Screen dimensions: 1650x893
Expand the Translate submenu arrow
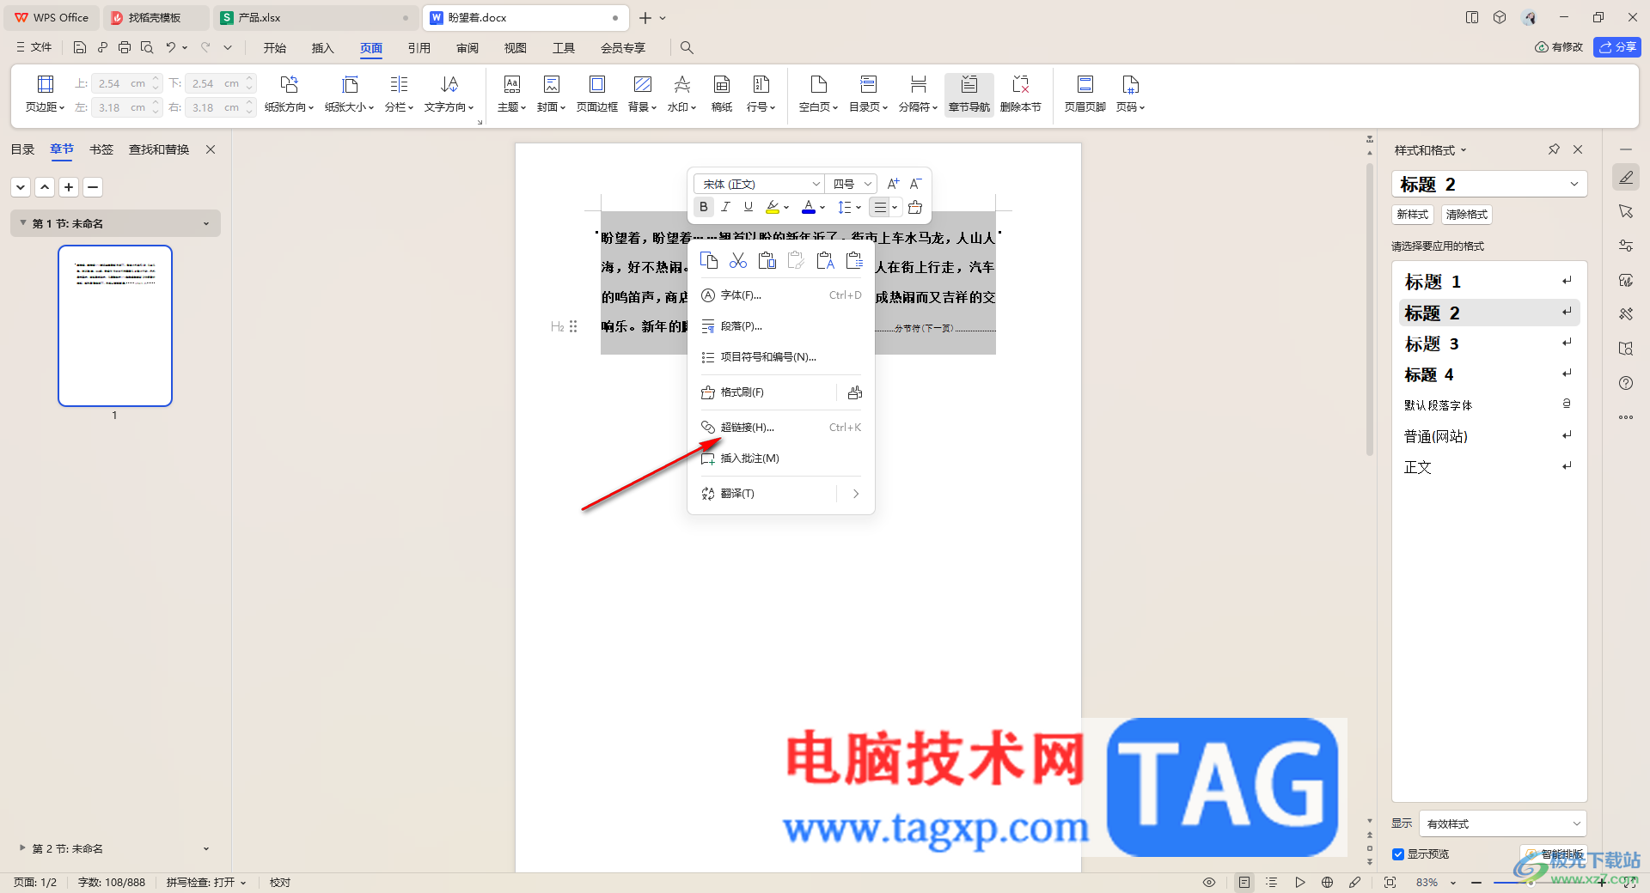(856, 494)
